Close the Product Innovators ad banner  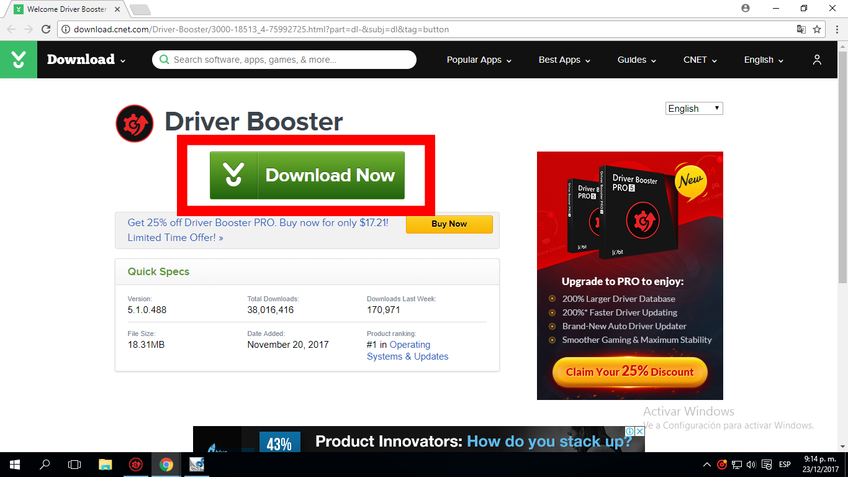click(x=639, y=431)
